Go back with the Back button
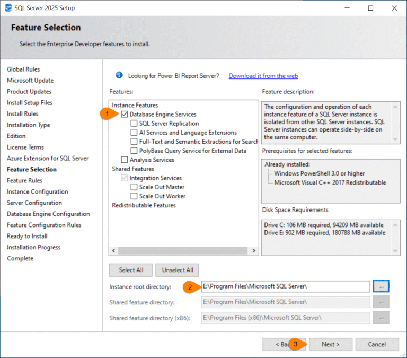Viewport: 407px width, 358px height. click(x=284, y=344)
